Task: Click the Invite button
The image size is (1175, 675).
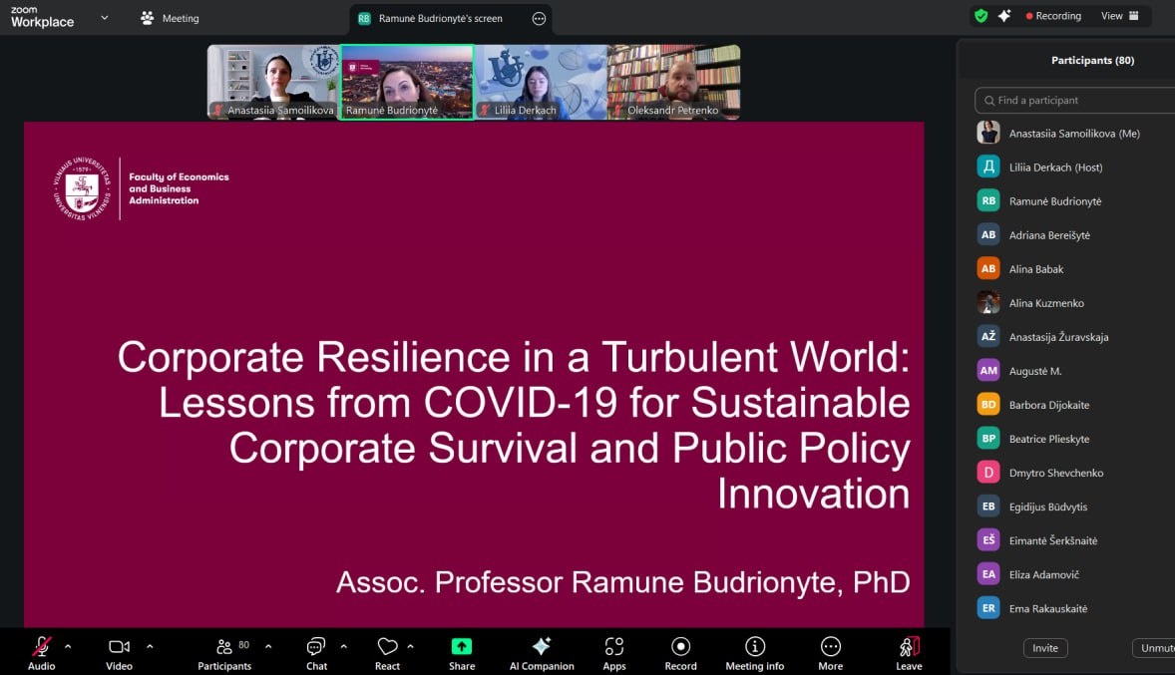Action: (1044, 648)
